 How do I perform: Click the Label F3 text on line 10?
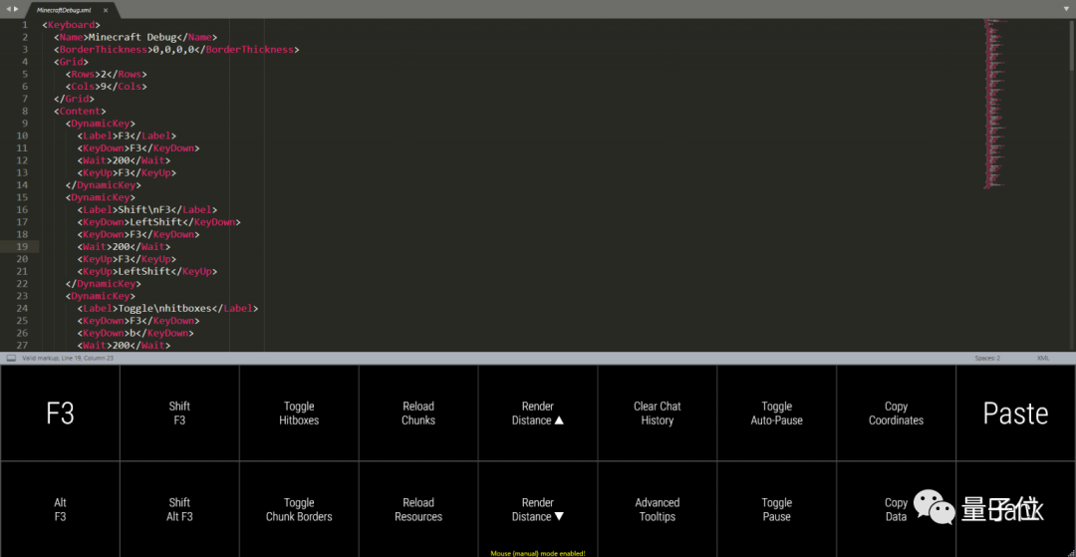pos(124,136)
